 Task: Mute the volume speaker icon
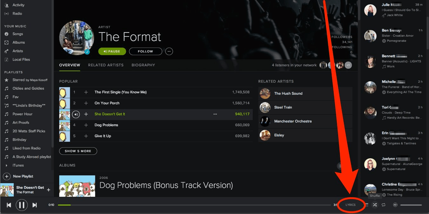point(395,205)
